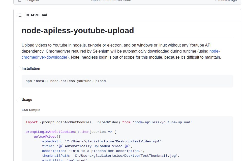Viewport: 244px width, 161px height.
Task: Click the uploadVideo({ code line
Action: 47,137
